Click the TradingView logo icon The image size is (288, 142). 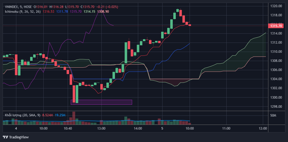5,137
